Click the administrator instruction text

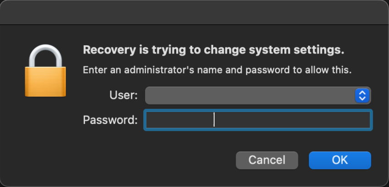point(216,70)
